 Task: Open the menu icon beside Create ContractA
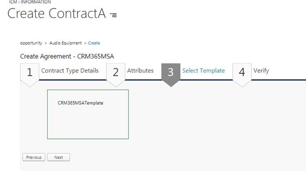click(114, 15)
